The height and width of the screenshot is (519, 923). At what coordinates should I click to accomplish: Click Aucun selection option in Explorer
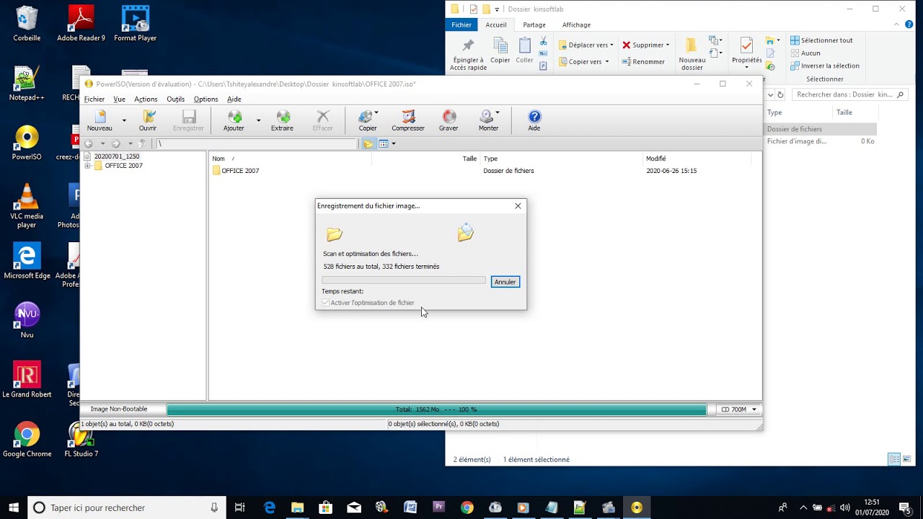(805, 53)
